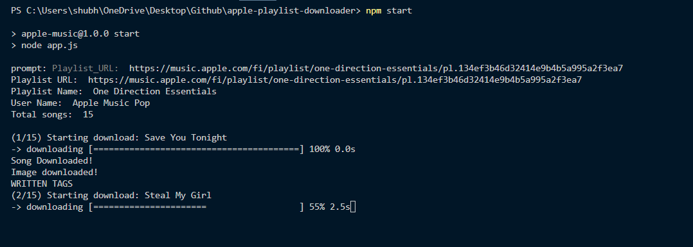
Task: Click the apple-music@1.0.0 start line
Action: pyautogui.click(x=75, y=33)
